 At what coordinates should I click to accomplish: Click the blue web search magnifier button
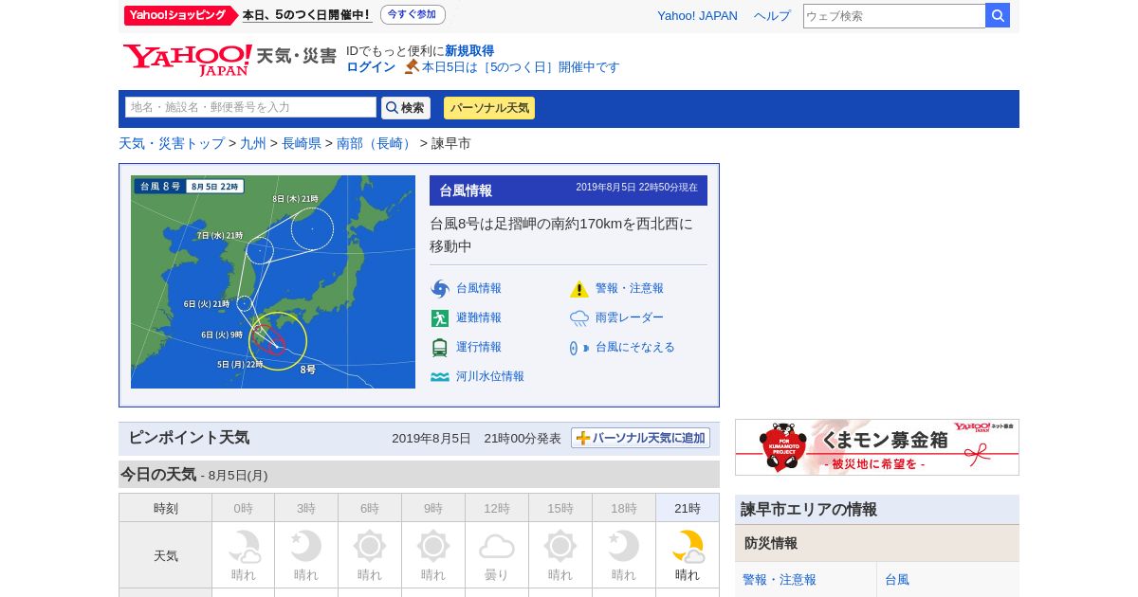(x=998, y=15)
